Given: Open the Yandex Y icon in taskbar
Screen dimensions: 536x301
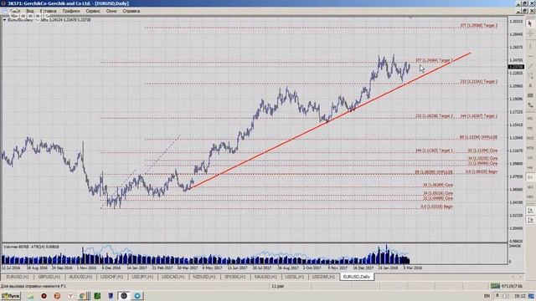Looking at the screenshot, I should click(x=70, y=296).
